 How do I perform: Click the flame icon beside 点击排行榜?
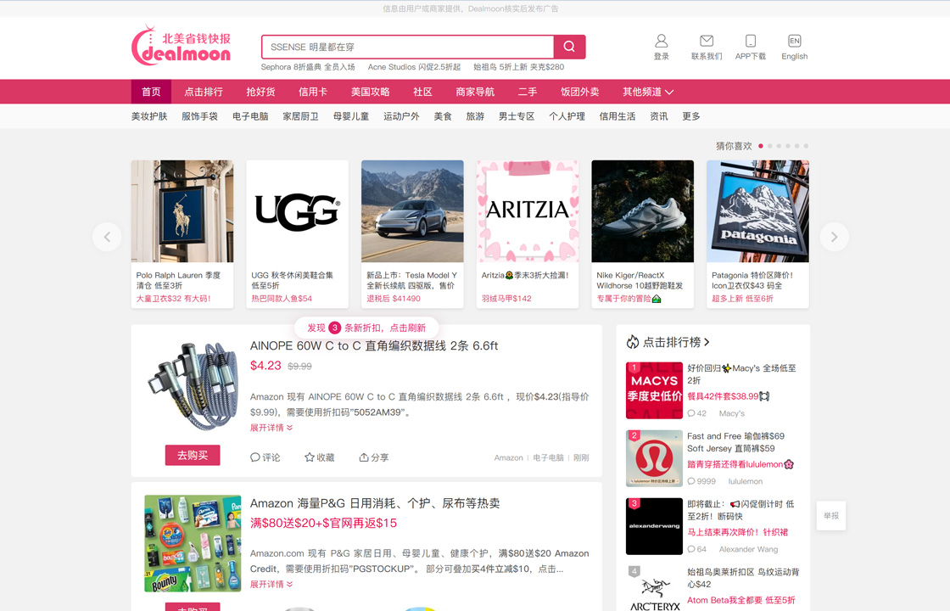[x=633, y=342]
